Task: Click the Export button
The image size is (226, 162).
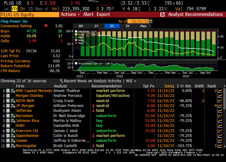Action: pyautogui.click(x=103, y=14)
